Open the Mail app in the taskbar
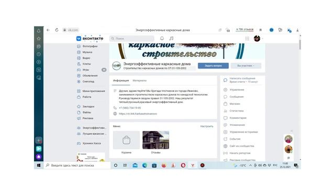The height and width of the screenshot is (188, 335). 135,166
